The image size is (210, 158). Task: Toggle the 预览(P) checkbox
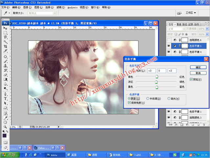click(x=191, y=79)
